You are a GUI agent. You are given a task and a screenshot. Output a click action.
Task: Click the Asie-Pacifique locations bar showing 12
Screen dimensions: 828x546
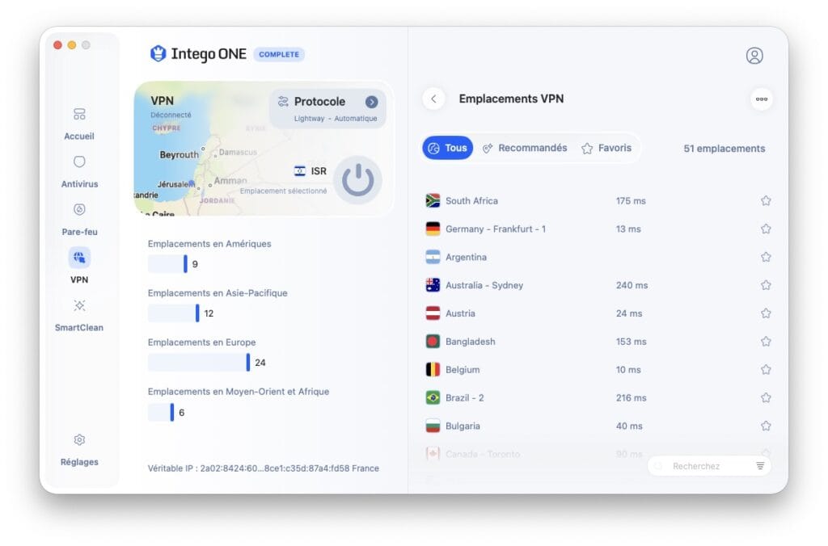[173, 313]
